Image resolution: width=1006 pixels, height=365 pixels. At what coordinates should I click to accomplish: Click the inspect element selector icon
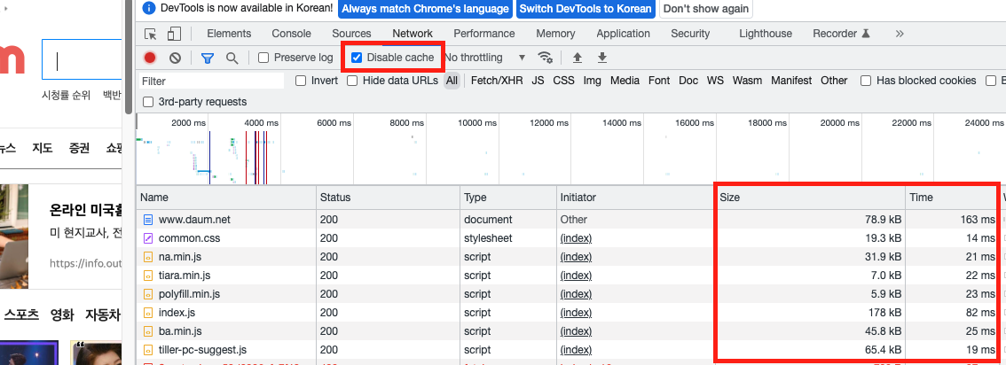click(151, 34)
